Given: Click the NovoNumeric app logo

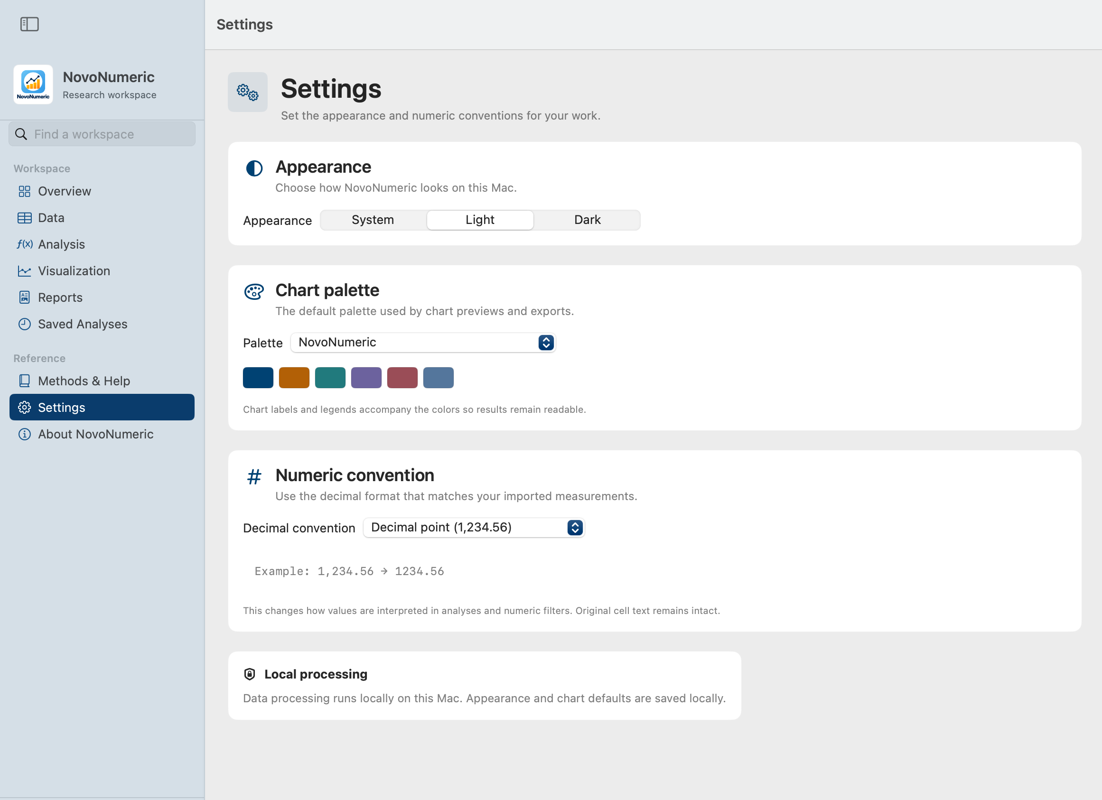Looking at the screenshot, I should tap(33, 84).
